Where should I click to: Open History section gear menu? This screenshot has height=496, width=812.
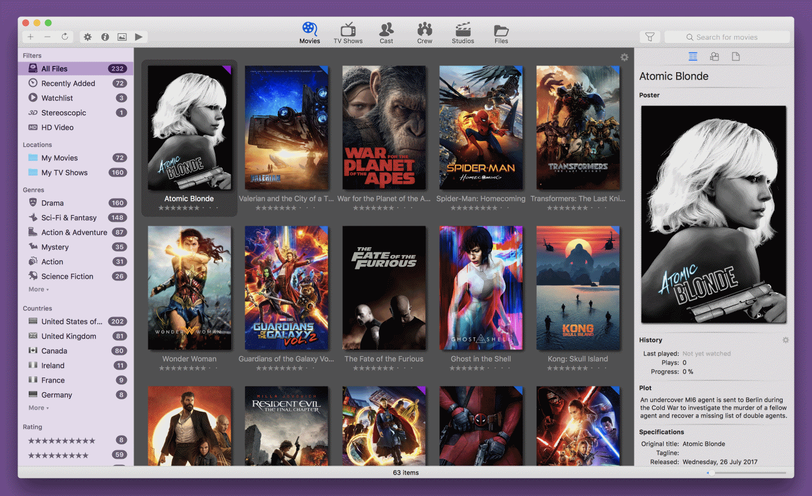(785, 340)
